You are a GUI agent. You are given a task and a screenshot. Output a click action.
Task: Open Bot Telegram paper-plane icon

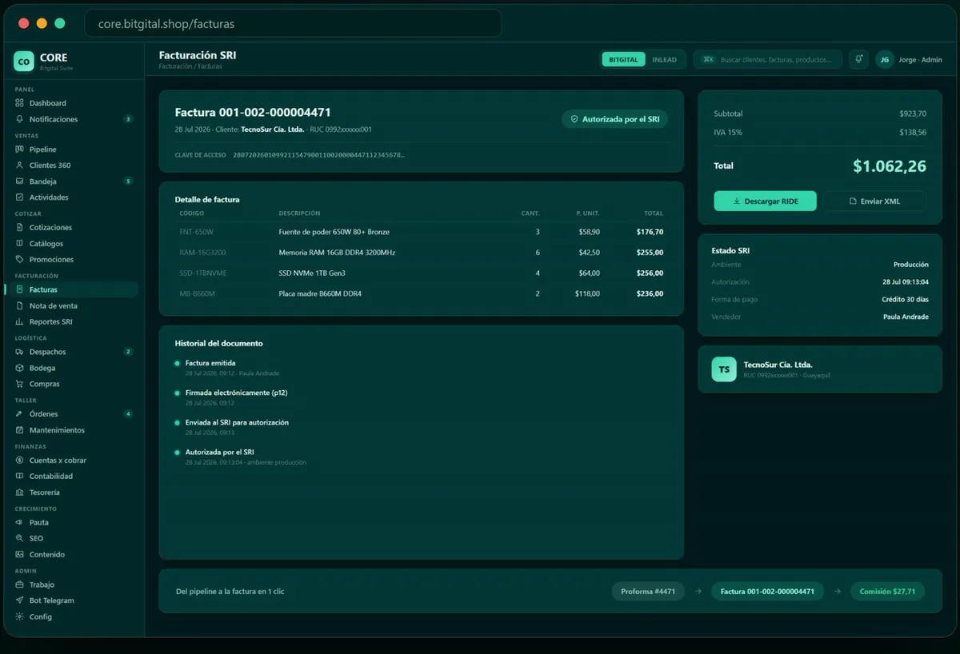click(x=20, y=600)
